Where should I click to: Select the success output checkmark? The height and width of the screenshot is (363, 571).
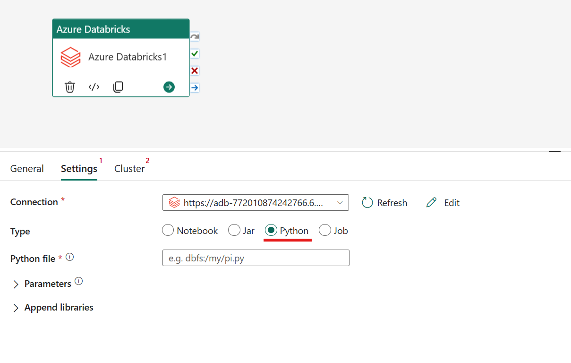pos(194,53)
